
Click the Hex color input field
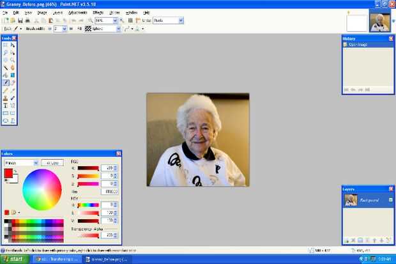tap(109, 192)
